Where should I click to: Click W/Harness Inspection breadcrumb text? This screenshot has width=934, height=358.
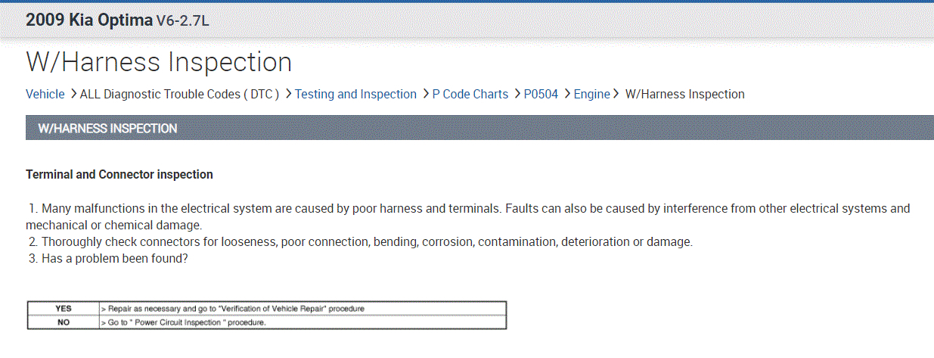point(684,95)
